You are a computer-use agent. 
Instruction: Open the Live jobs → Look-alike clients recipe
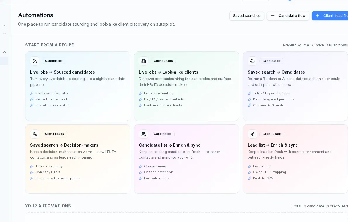(x=187, y=86)
